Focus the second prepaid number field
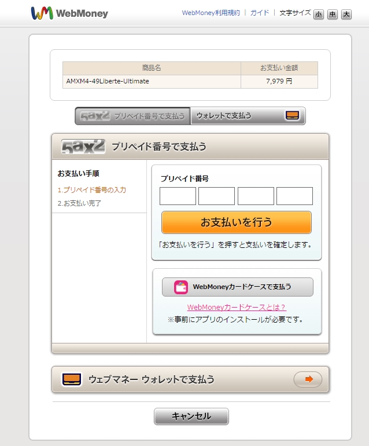 [x=216, y=196]
